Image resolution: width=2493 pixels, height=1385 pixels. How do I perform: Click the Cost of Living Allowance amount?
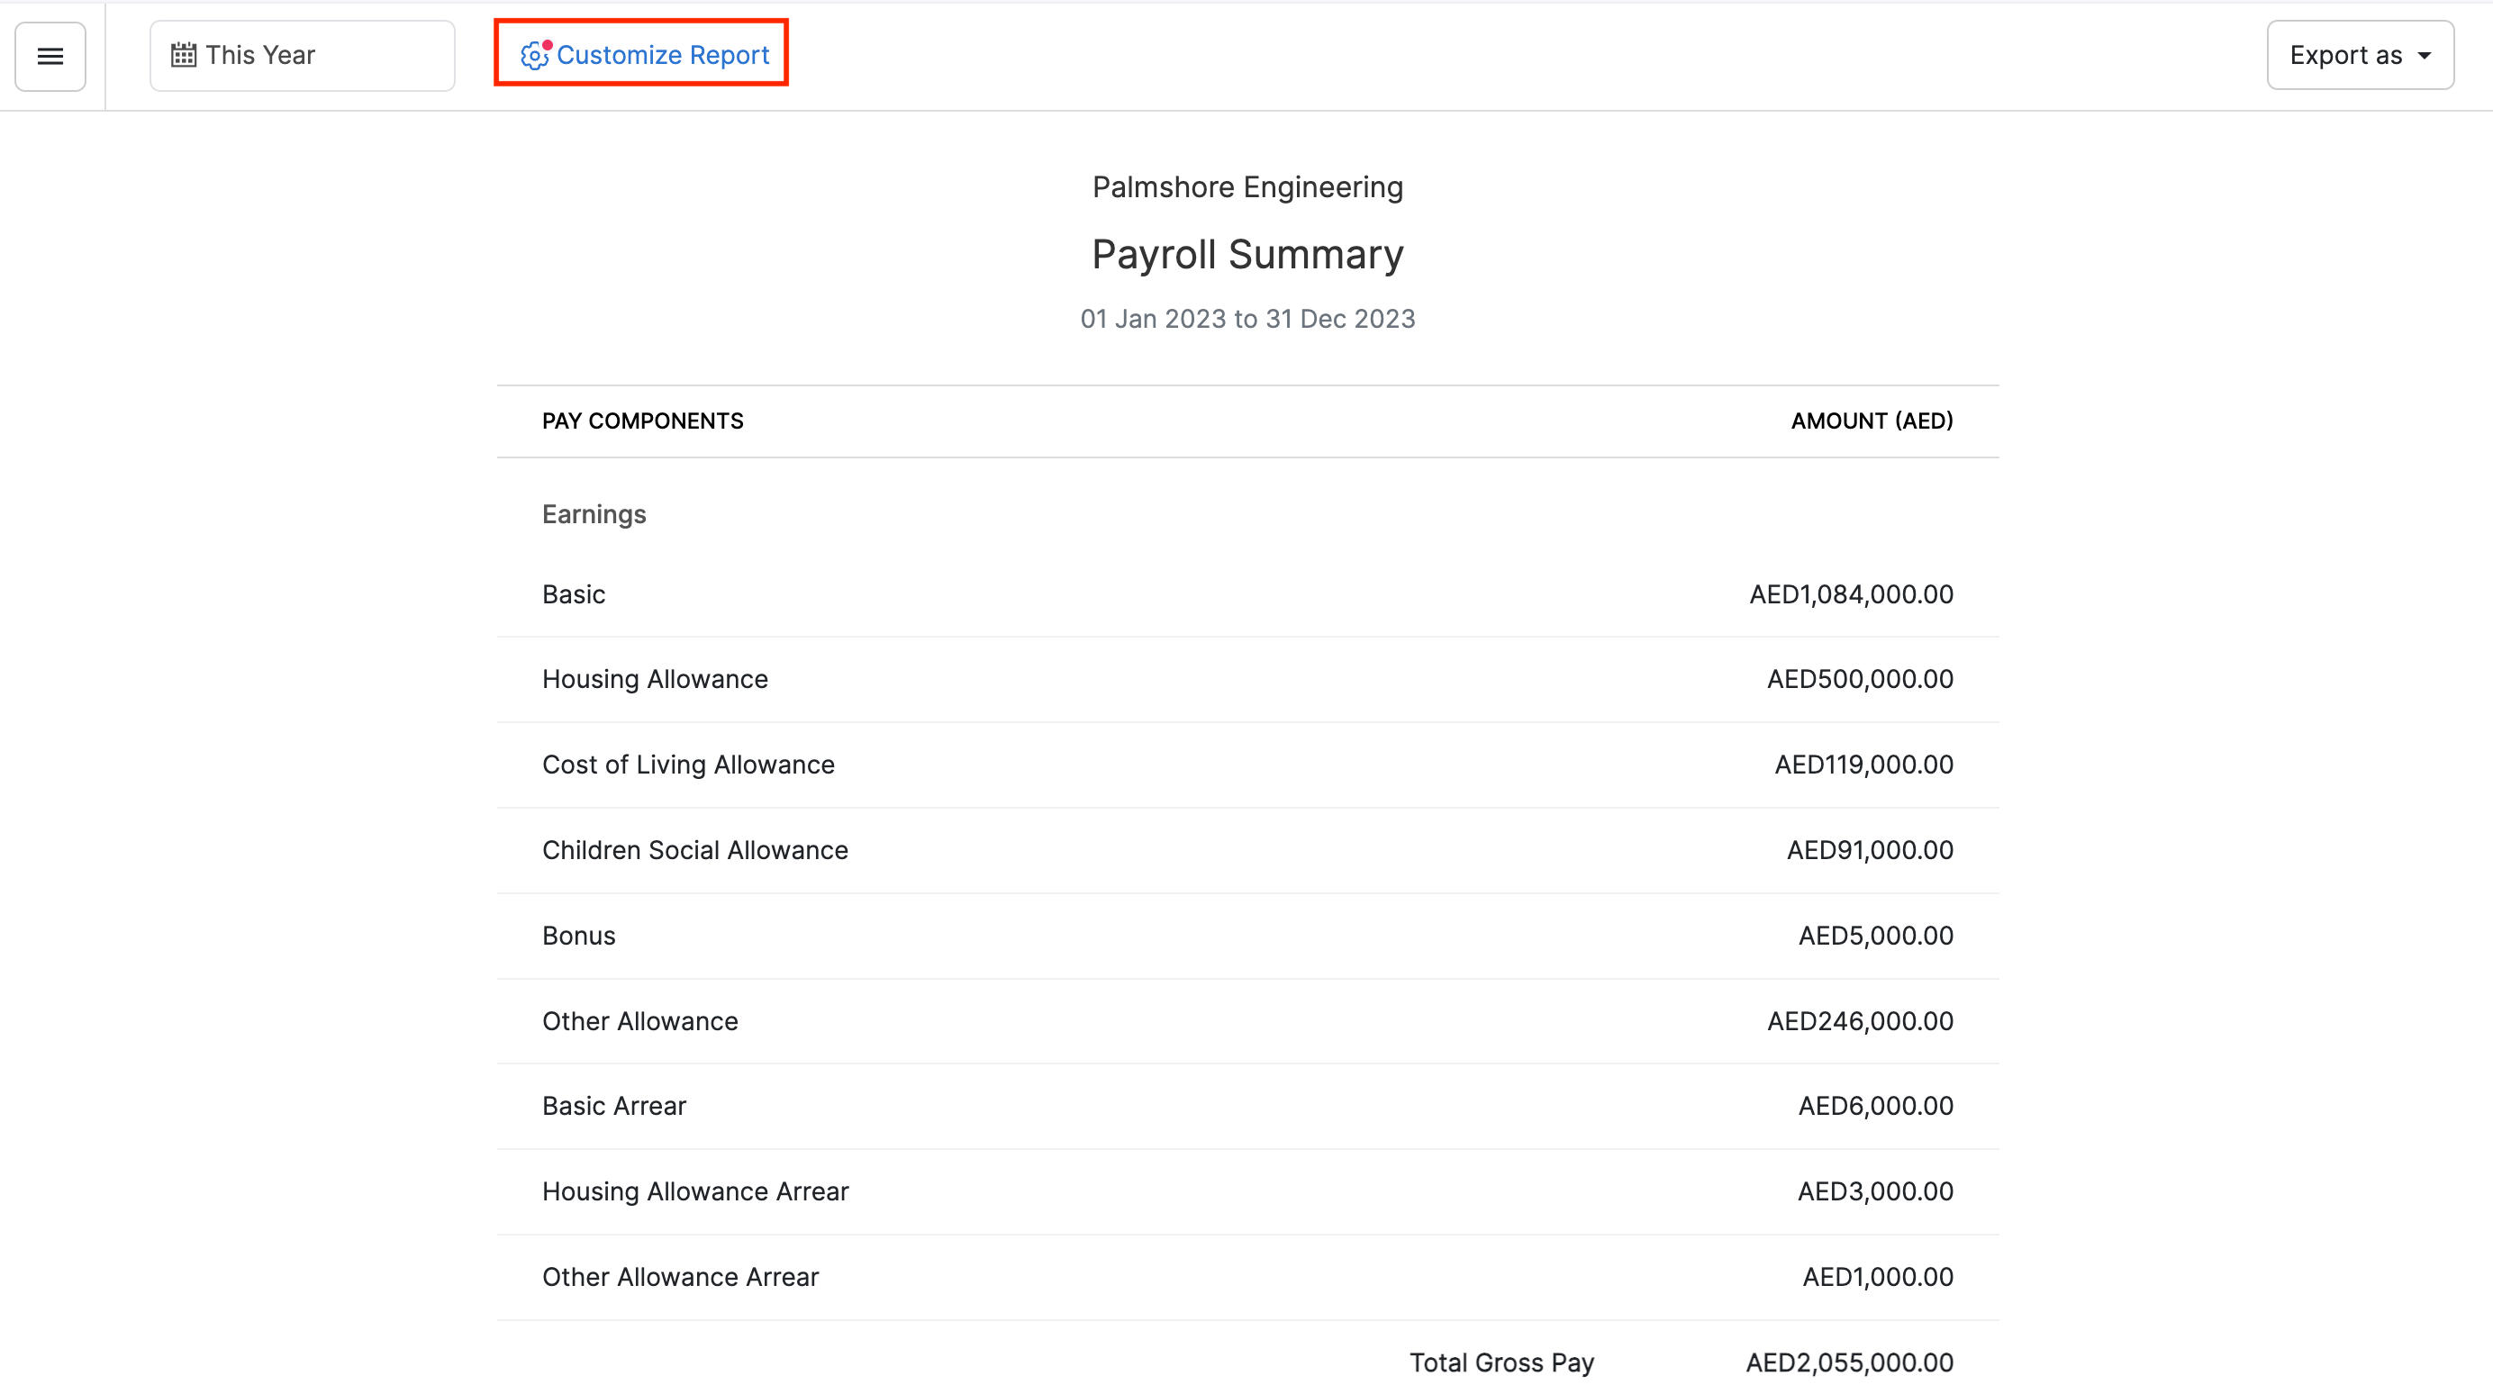[x=1863, y=765]
